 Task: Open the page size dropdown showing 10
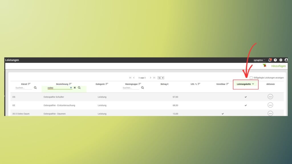[x=161, y=78]
